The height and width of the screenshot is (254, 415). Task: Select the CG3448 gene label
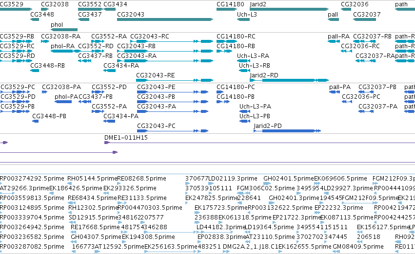(42, 14)
